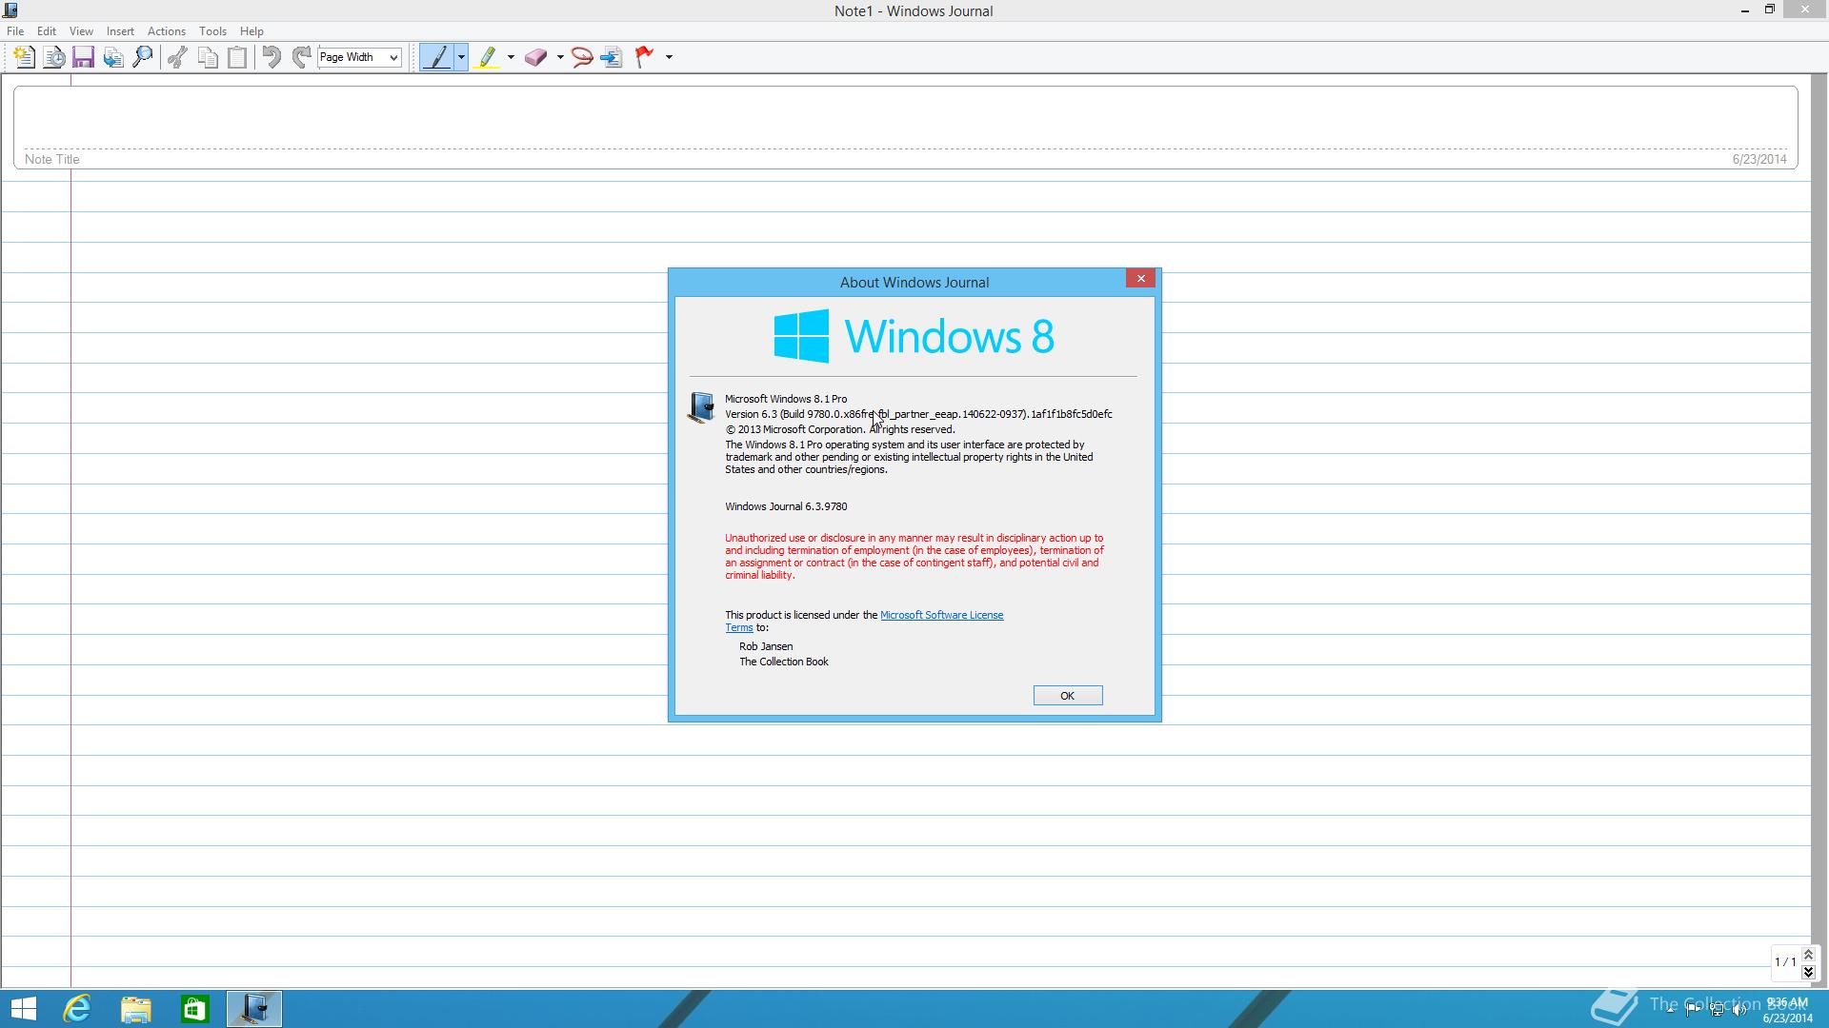Screen dimensions: 1829x1028
Task: Click the "Microsoft Windows 8.1 Pro" text
Action: 786,399
